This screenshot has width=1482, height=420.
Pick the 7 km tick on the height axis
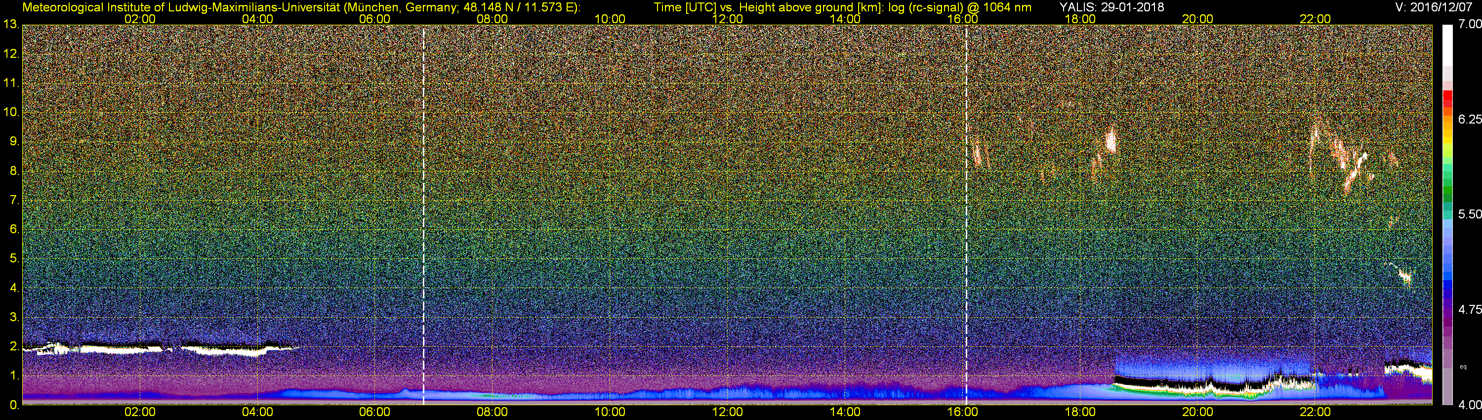[14, 200]
